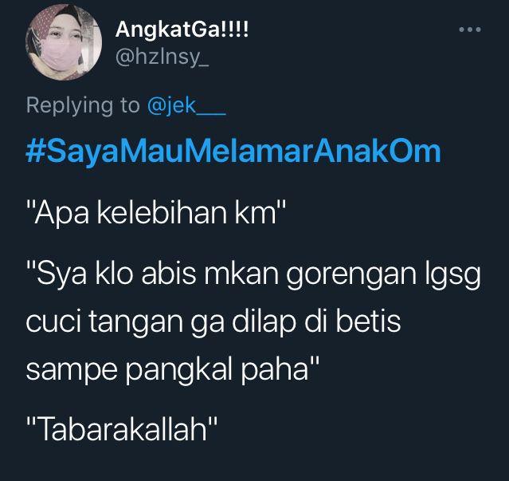Tap the "Replying to" label
Screen dimensions: 509x481
(x=83, y=105)
